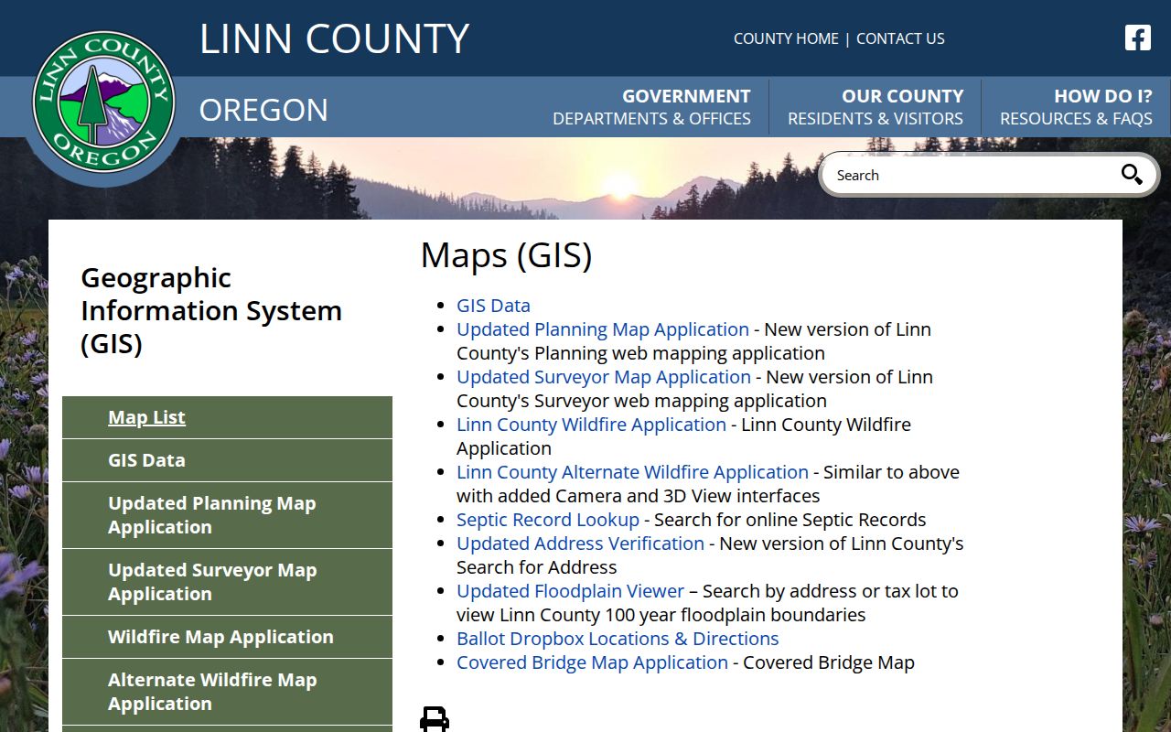Viewport: 1171px width, 732px height.
Task: Open the Linn County Facebook page icon
Action: [x=1138, y=38]
